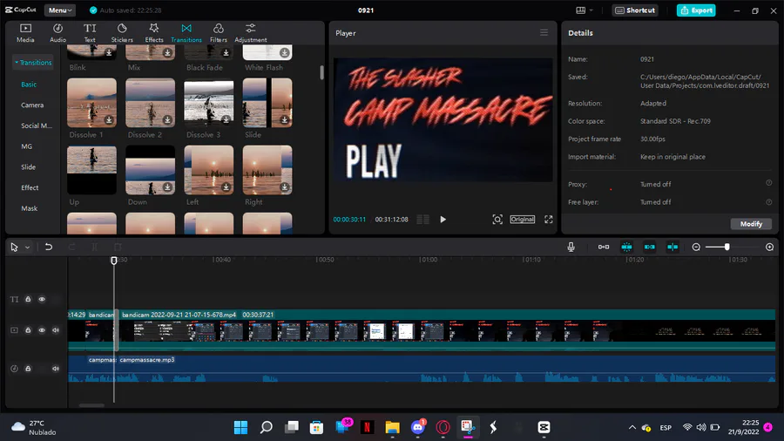
Task: Click the timeline zoom slider handle
Action: [x=727, y=247]
